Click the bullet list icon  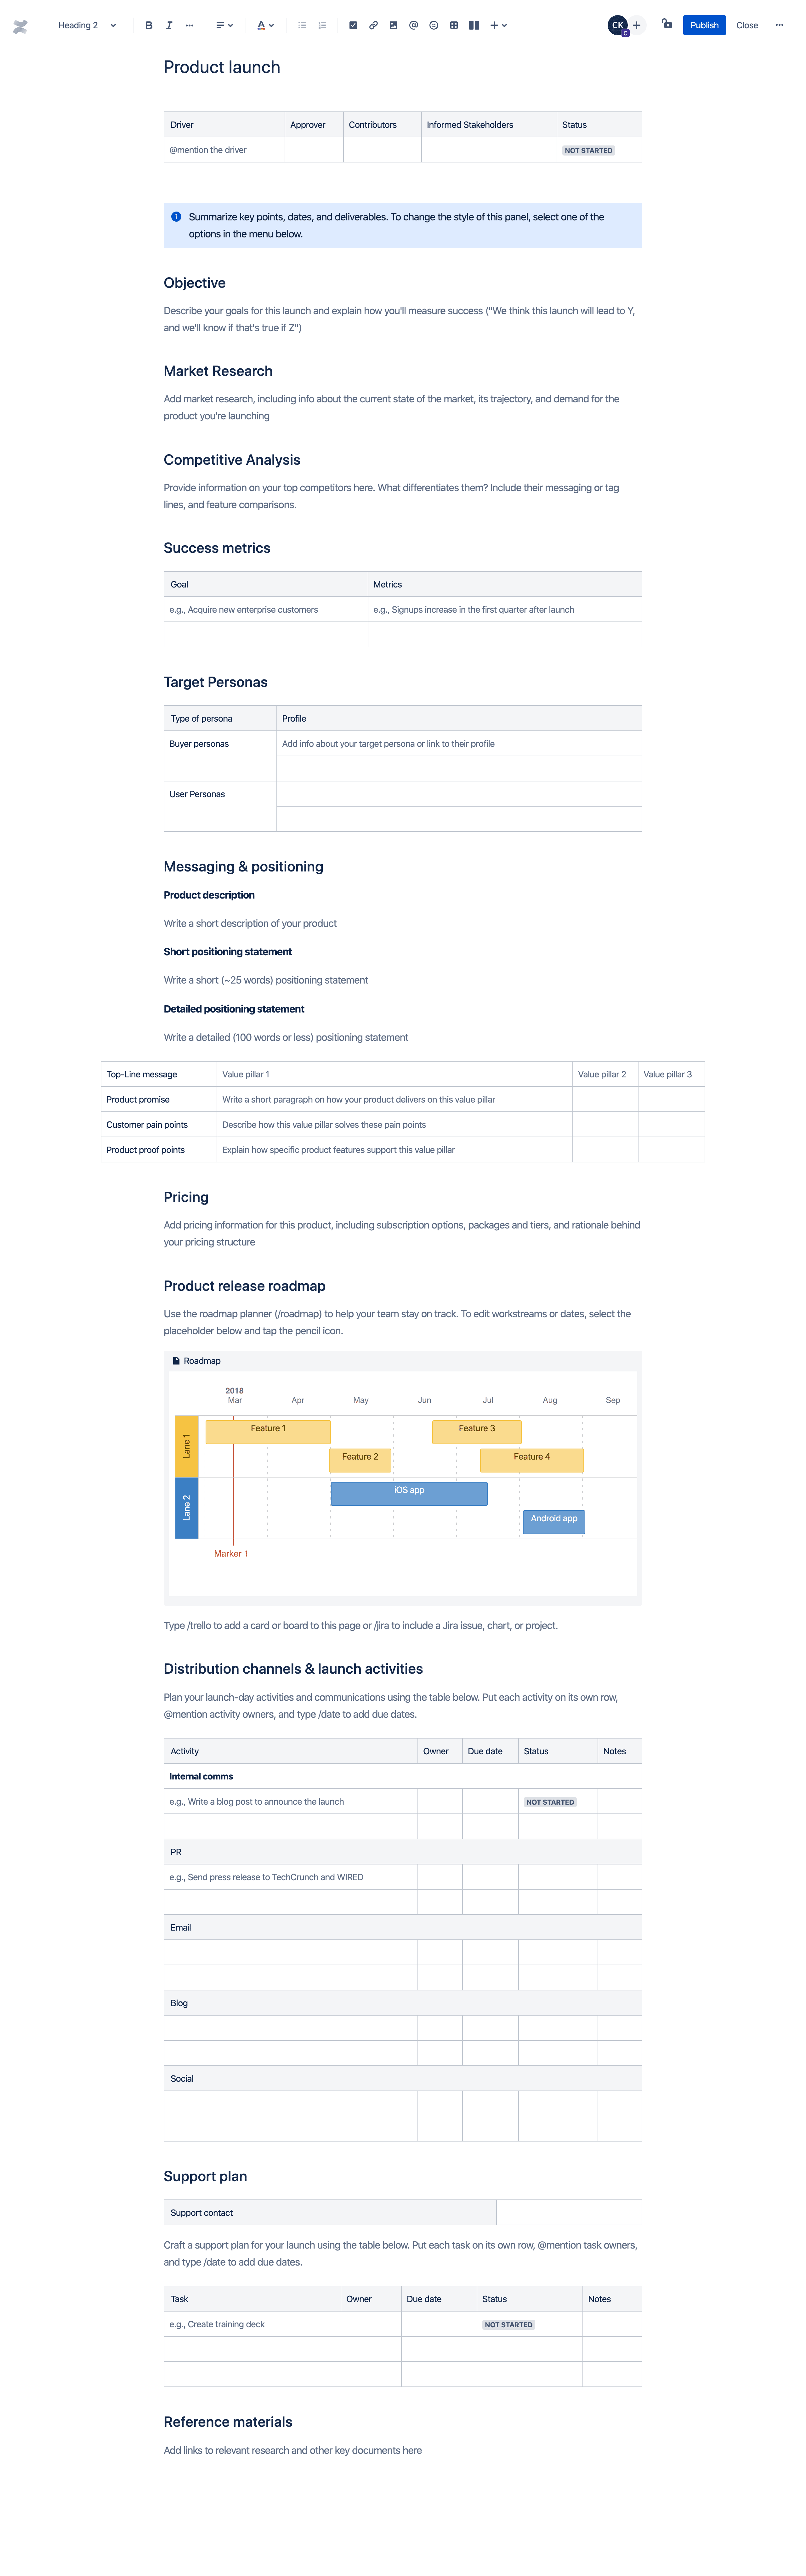[302, 25]
